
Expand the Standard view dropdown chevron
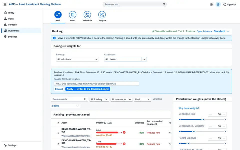click(228, 31)
